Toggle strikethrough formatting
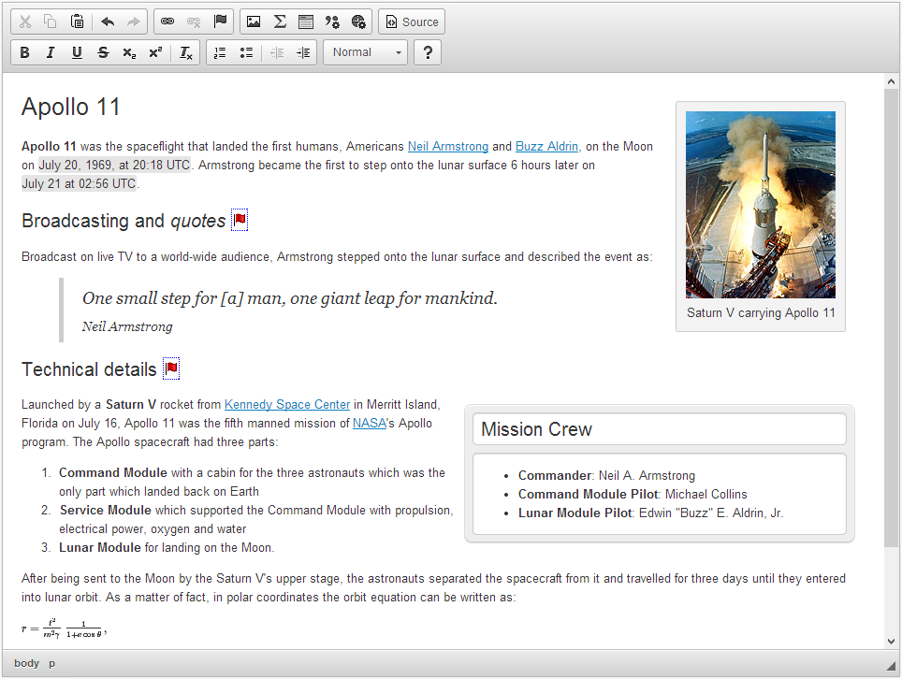This screenshot has width=902, height=679. point(103,52)
